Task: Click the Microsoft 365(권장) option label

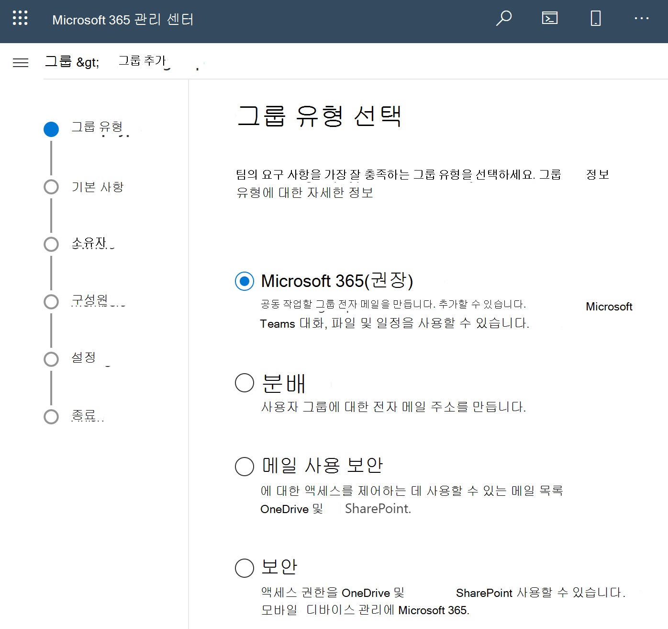Action: 337,281
